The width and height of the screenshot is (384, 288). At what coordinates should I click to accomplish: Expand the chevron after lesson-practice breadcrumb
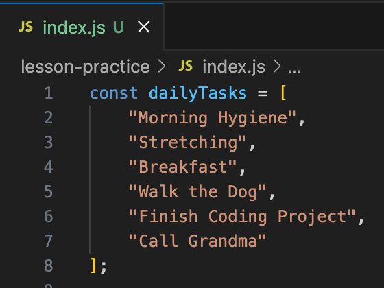pos(162,67)
